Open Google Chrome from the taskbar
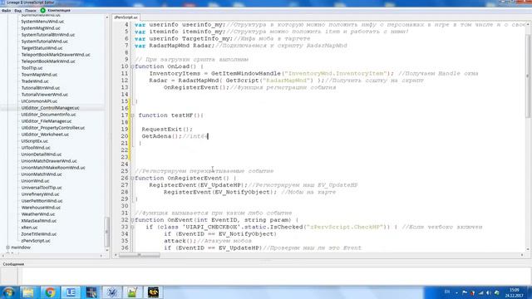 point(50,292)
